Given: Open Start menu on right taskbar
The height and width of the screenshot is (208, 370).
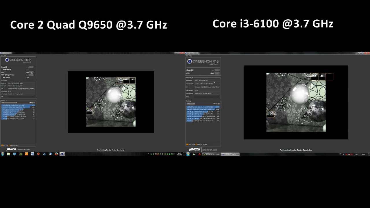Looking at the screenshot, I should [188, 154].
